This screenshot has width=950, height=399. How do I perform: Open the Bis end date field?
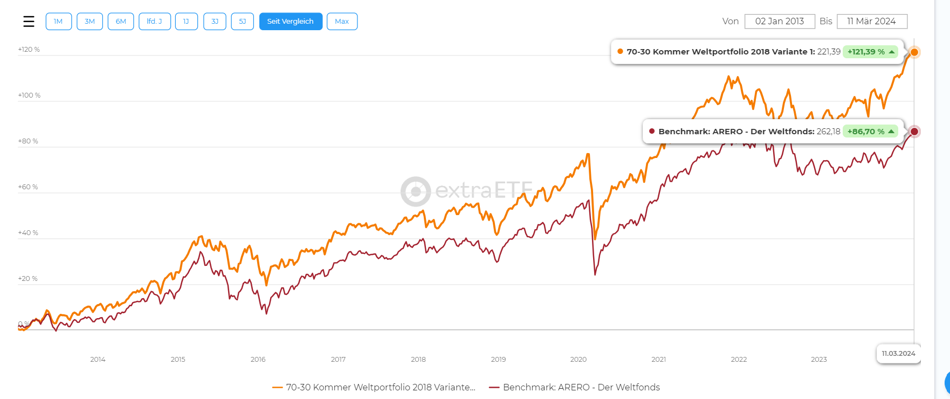tap(872, 22)
